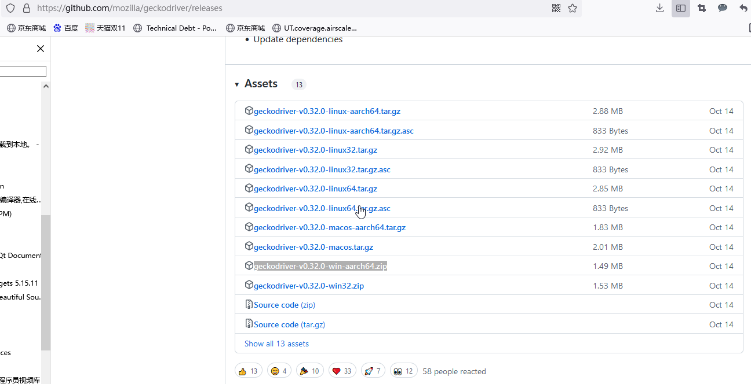Open 京东商城 first bookmark

click(x=27, y=28)
